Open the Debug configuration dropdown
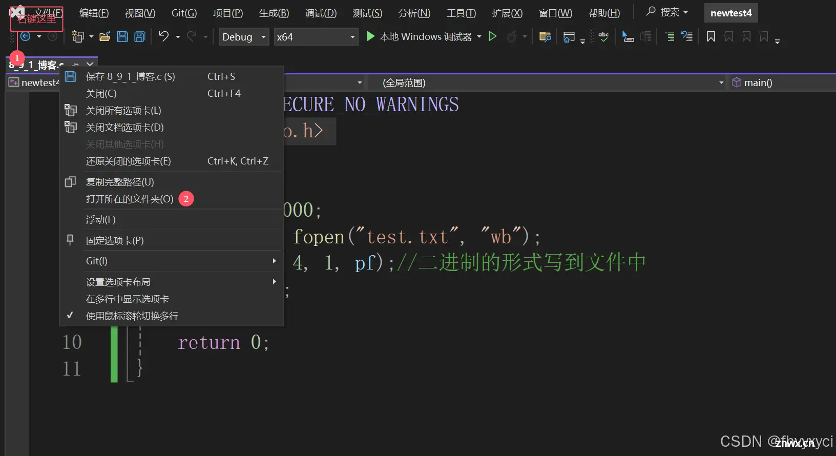This screenshot has width=836, height=456. (x=244, y=37)
